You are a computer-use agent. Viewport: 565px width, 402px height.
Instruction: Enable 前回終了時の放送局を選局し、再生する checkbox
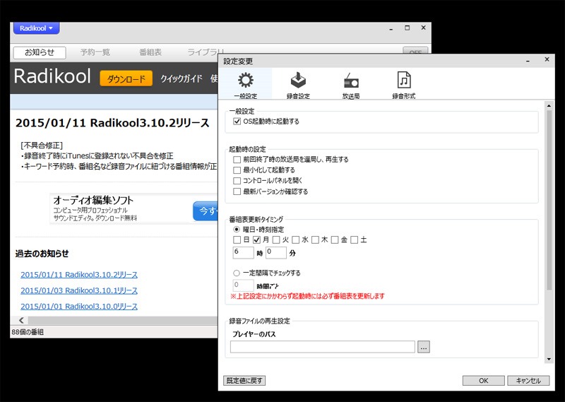coord(237,160)
